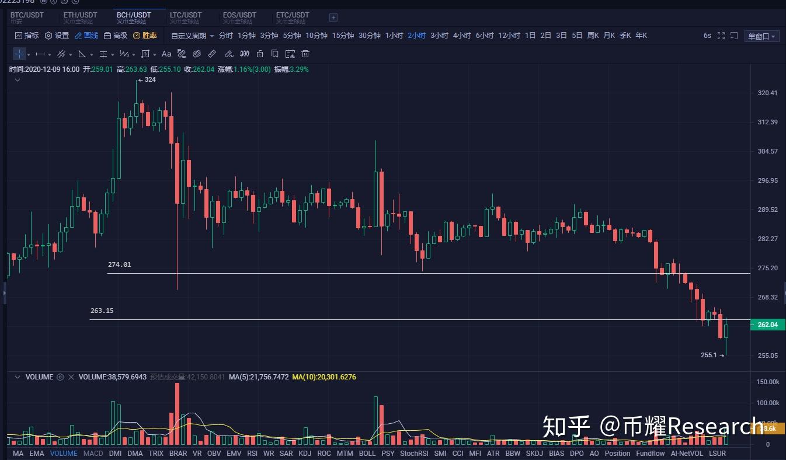Switch to the Fundflow indicator
The image size is (786, 460).
pos(651,453)
